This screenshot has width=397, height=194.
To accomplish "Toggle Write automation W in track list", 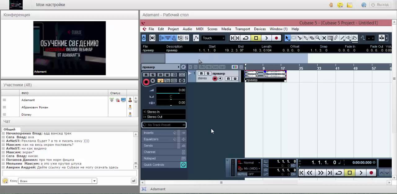I will [x=235, y=79].
